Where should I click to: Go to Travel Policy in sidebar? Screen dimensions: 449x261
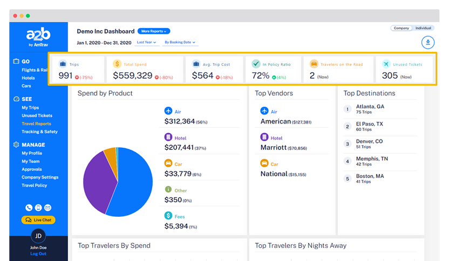click(x=34, y=186)
